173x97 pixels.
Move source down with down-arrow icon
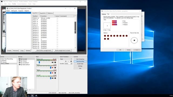(x=30, y=90)
